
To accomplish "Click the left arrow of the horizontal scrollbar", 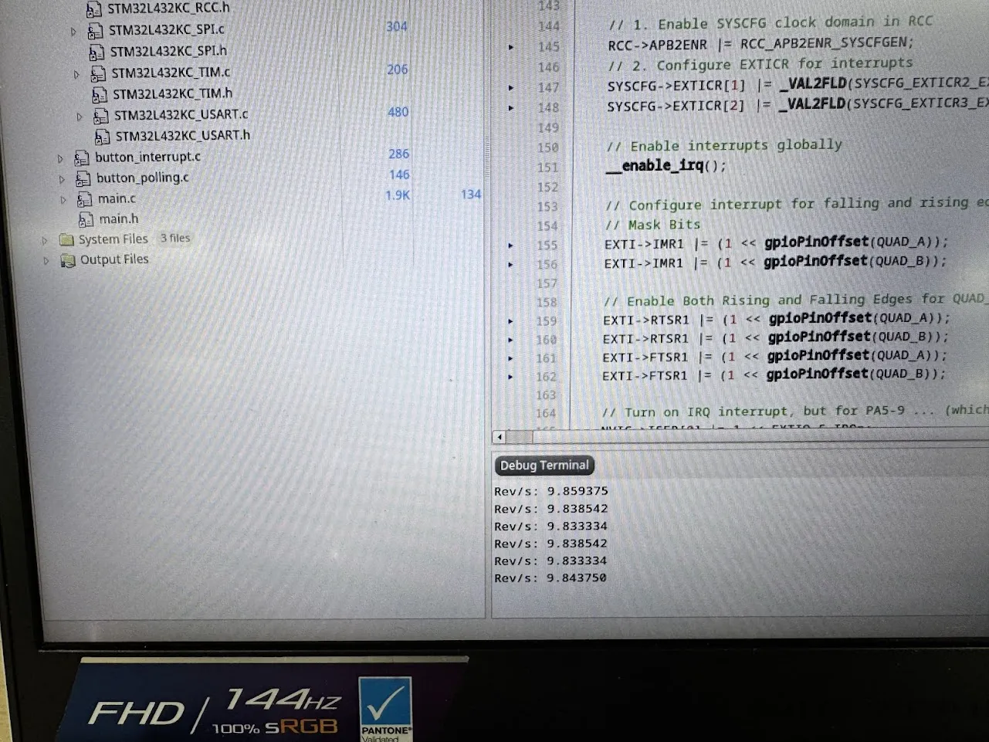I will coord(499,437).
